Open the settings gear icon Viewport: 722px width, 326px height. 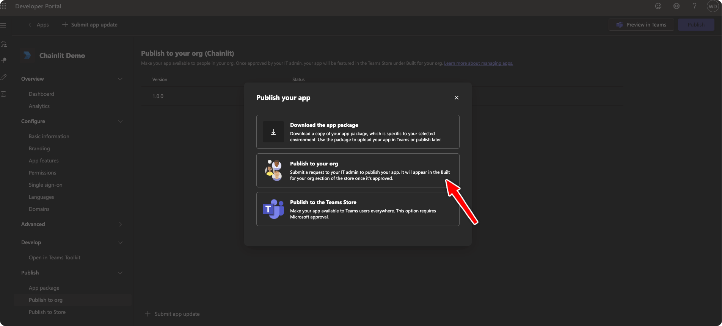click(x=676, y=6)
